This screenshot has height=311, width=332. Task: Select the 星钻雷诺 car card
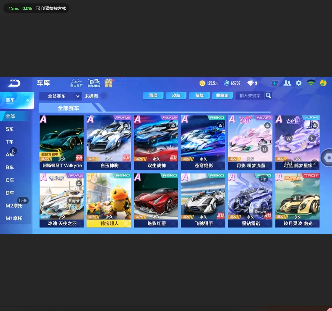click(251, 200)
